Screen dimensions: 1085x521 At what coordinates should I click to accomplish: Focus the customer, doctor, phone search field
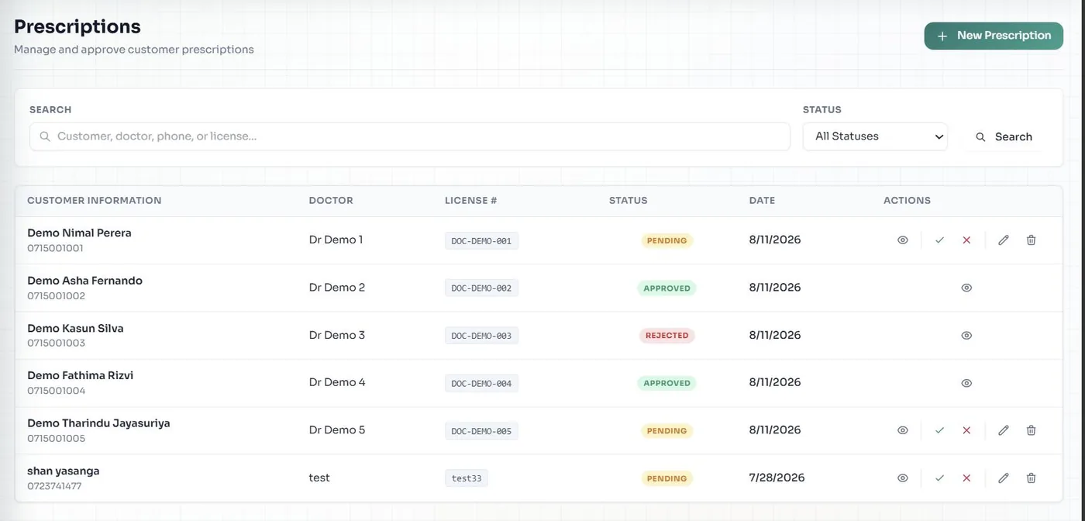point(410,136)
